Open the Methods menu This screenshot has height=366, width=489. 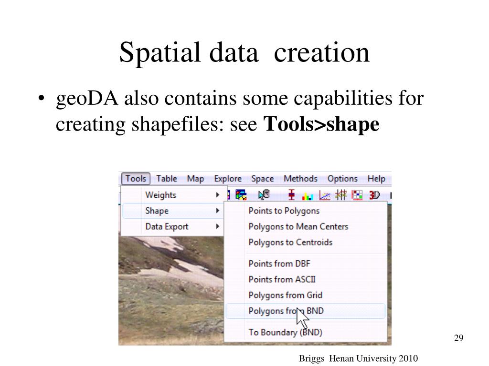[300, 179]
